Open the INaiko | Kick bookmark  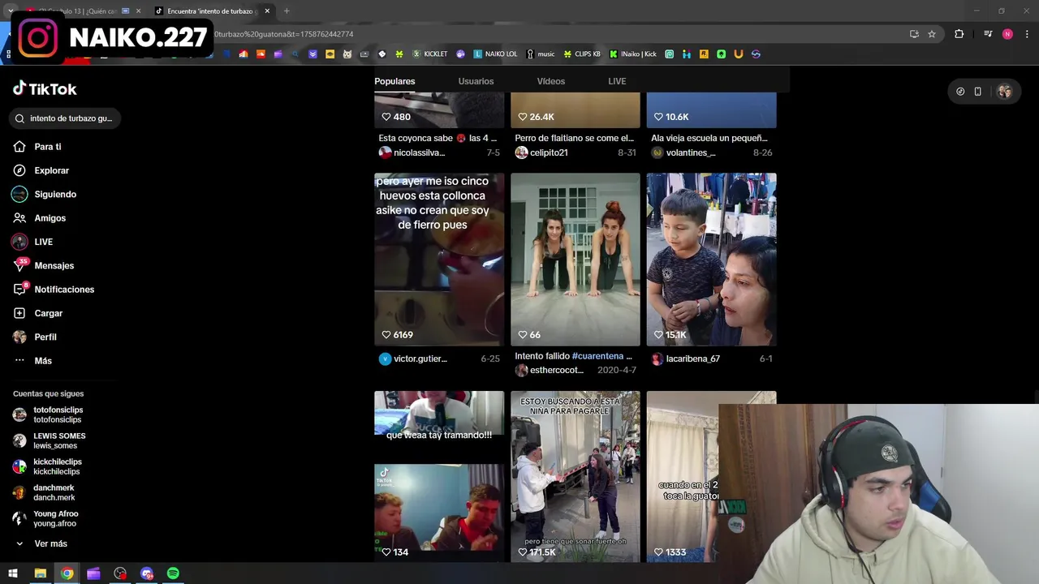point(633,54)
